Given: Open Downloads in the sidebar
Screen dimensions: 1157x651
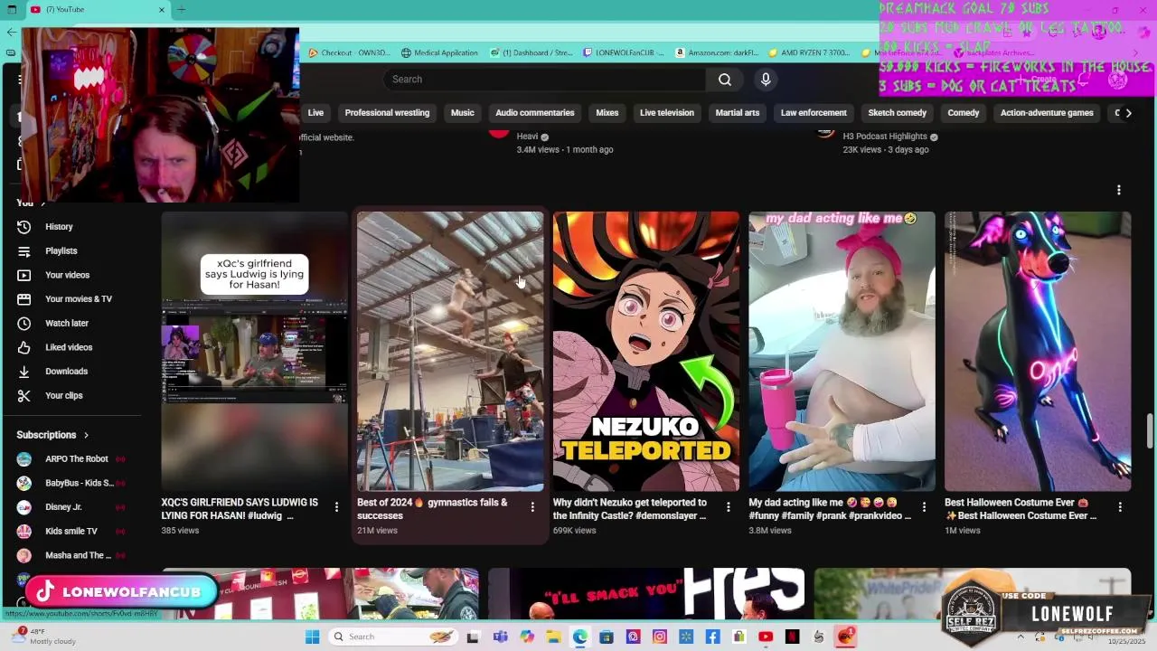Looking at the screenshot, I should coord(66,372).
